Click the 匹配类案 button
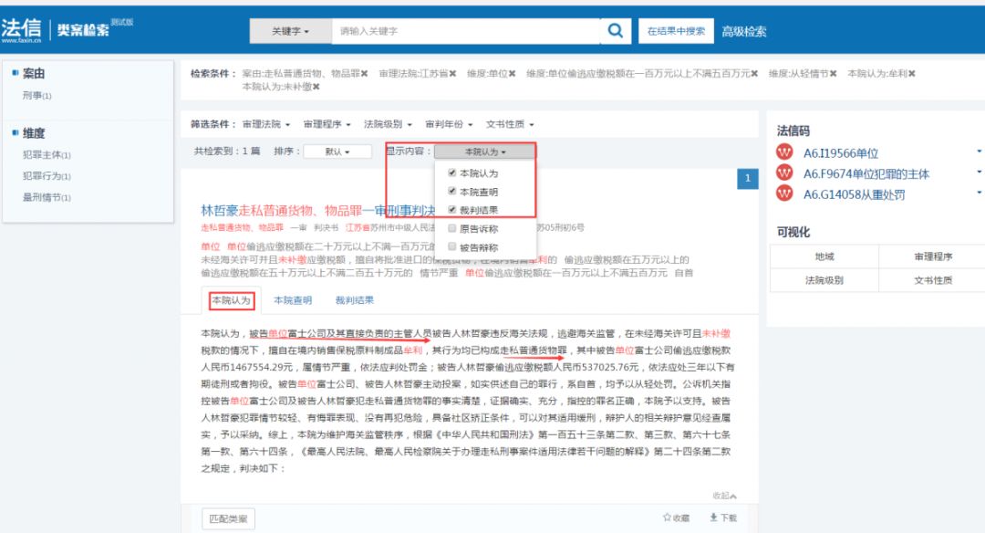This screenshot has height=533, width=985. pyautogui.click(x=228, y=518)
